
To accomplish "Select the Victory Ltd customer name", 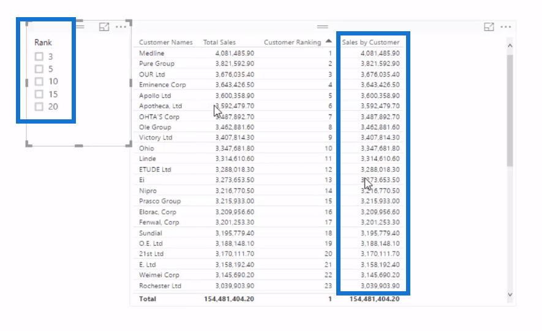I will 156,138.
